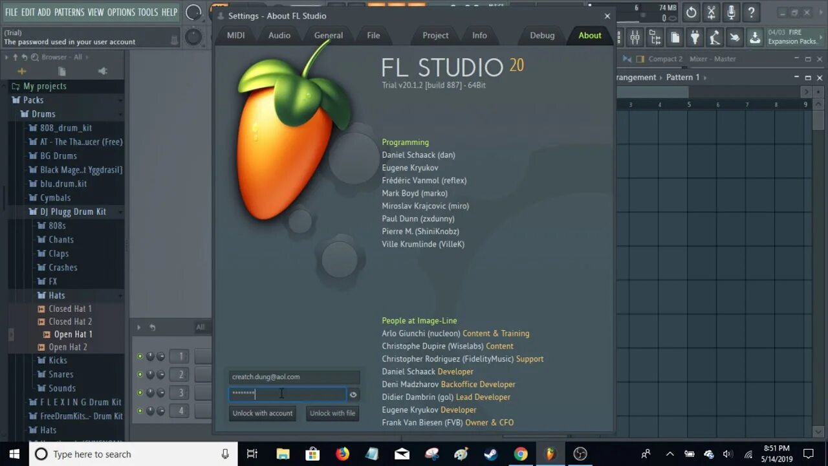Image resolution: width=828 pixels, height=466 pixels.
Task: Switch to the Debug tab
Action: pyautogui.click(x=542, y=36)
